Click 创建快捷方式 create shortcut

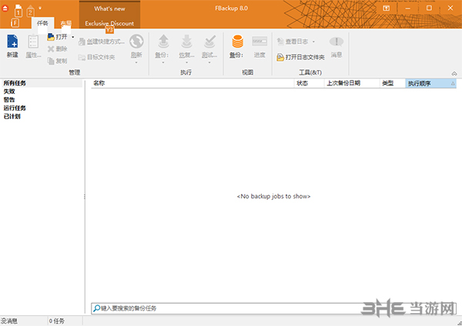point(102,42)
